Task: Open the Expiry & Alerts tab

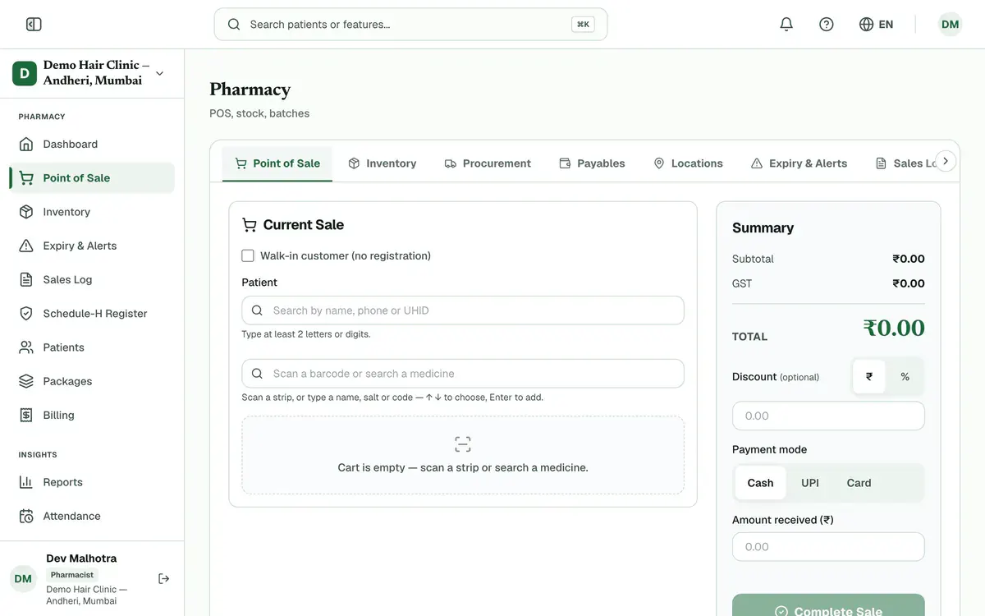Action: pos(799,163)
